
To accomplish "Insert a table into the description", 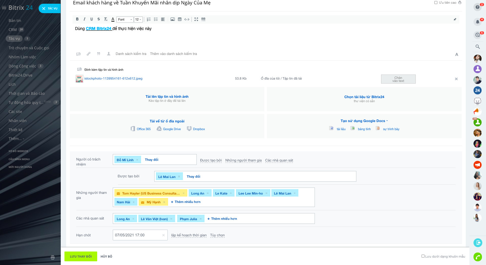I will pyautogui.click(x=180, y=19).
